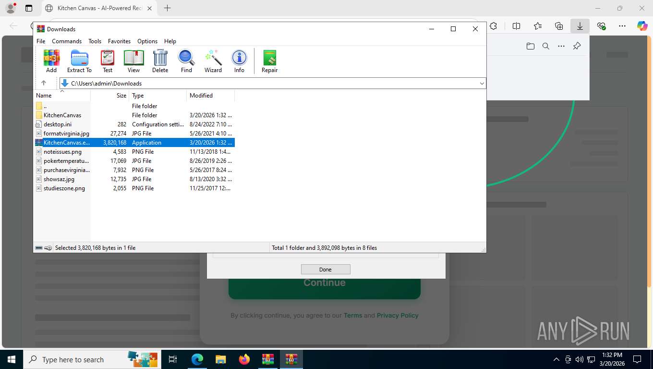Select the KitchenCanvas.exe application row
The width and height of the screenshot is (653, 369).
click(134, 143)
